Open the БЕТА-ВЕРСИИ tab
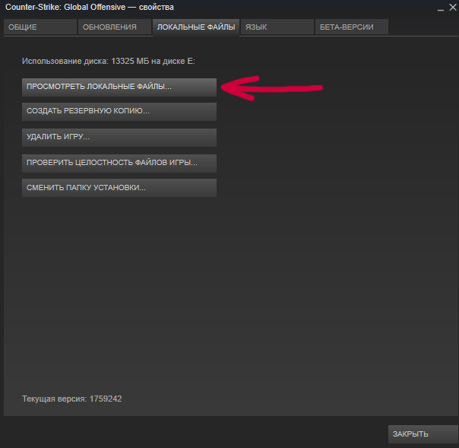 pos(352,27)
